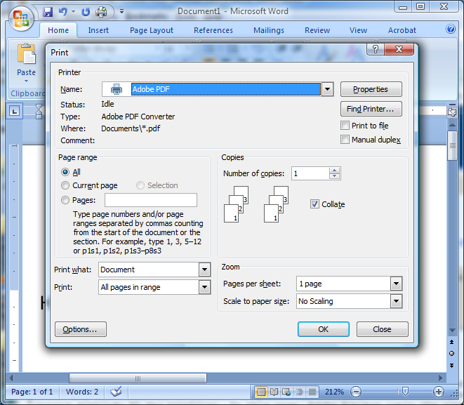Select the Pages radio button
Screen dimensions: 464x405
tap(65, 200)
